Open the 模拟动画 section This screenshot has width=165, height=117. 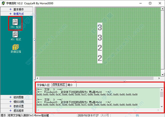point(17,102)
